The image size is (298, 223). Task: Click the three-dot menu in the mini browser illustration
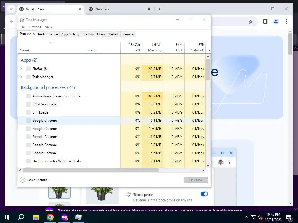(230, 163)
